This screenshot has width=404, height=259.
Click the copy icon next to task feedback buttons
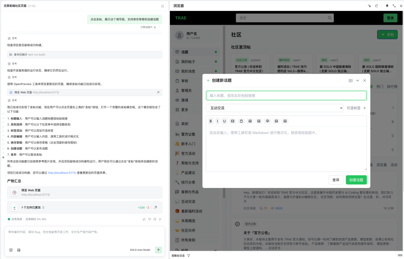[x=155, y=219]
